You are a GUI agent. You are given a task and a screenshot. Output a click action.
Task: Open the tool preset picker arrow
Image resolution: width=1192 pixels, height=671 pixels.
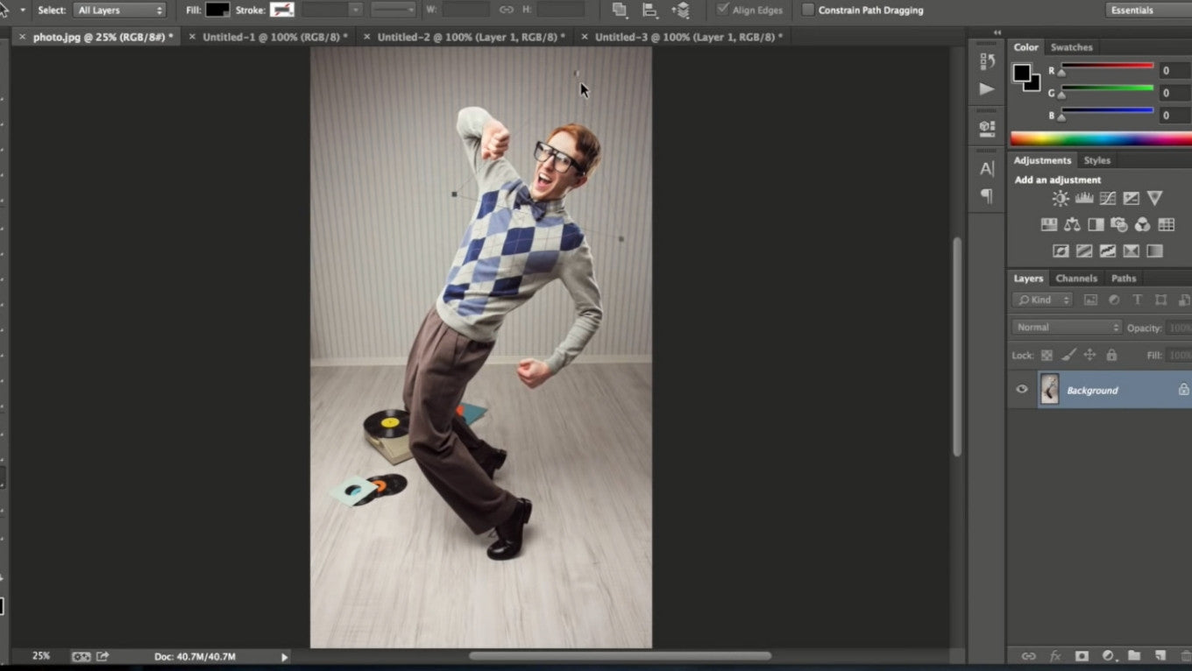point(22,11)
